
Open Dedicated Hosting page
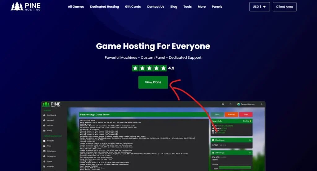pyautogui.click(x=104, y=7)
